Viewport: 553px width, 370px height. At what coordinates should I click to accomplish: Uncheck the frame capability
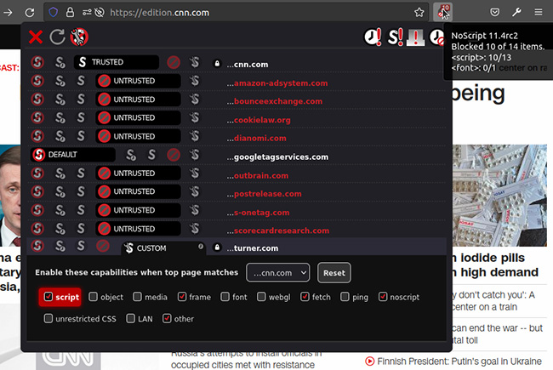182,297
